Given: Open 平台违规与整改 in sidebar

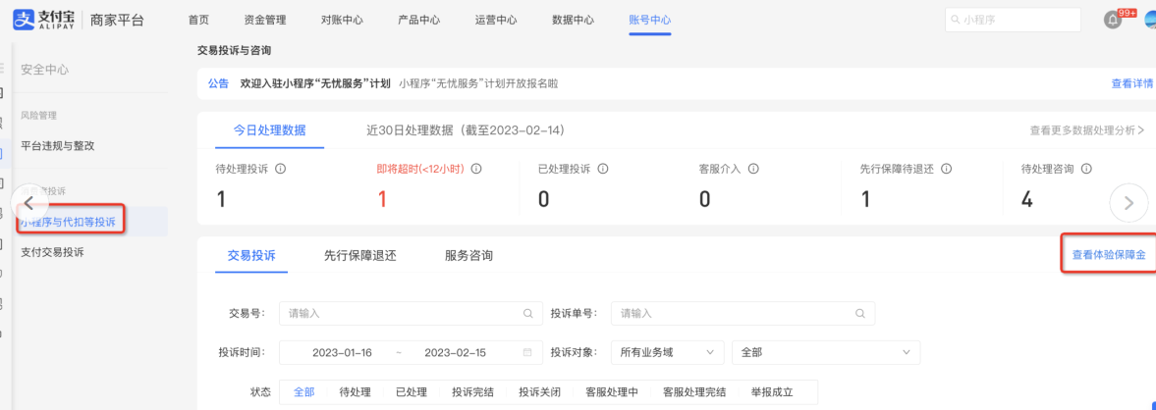Looking at the screenshot, I should click(x=58, y=146).
